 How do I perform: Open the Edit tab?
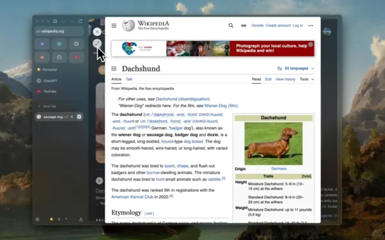[268, 79]
